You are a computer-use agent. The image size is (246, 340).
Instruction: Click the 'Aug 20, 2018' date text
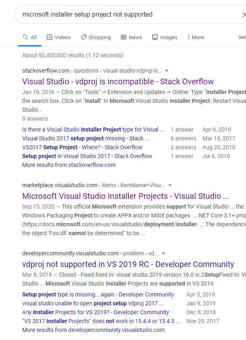tap(219, 147)
